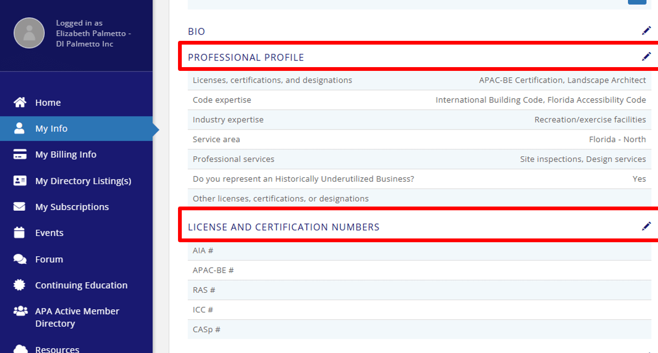Edit License and Certification Numbers with pencil icon
The height and width of the screenshot is (353, 658).
(647, 226)
